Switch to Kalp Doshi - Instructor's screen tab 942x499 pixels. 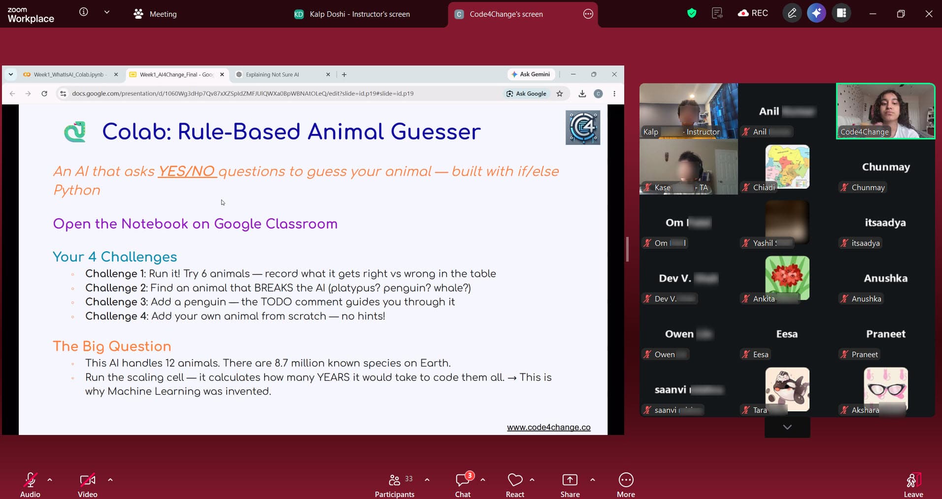(352, 14)
